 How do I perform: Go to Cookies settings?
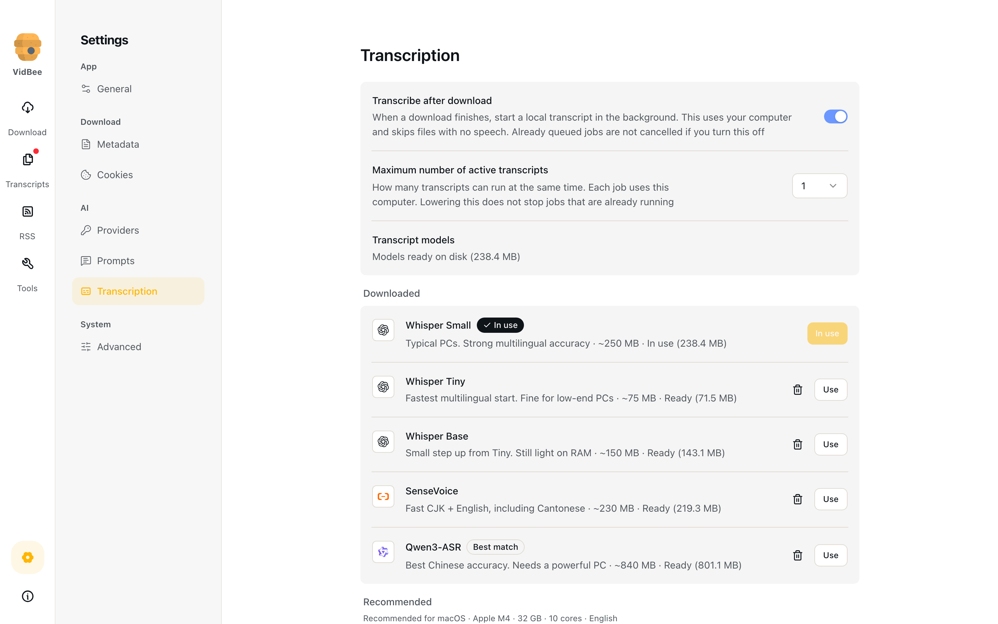coord(138,175)
